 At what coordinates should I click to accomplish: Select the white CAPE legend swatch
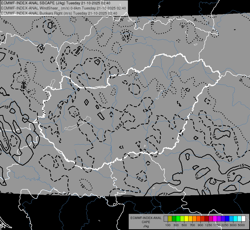[x=243, y=218]
